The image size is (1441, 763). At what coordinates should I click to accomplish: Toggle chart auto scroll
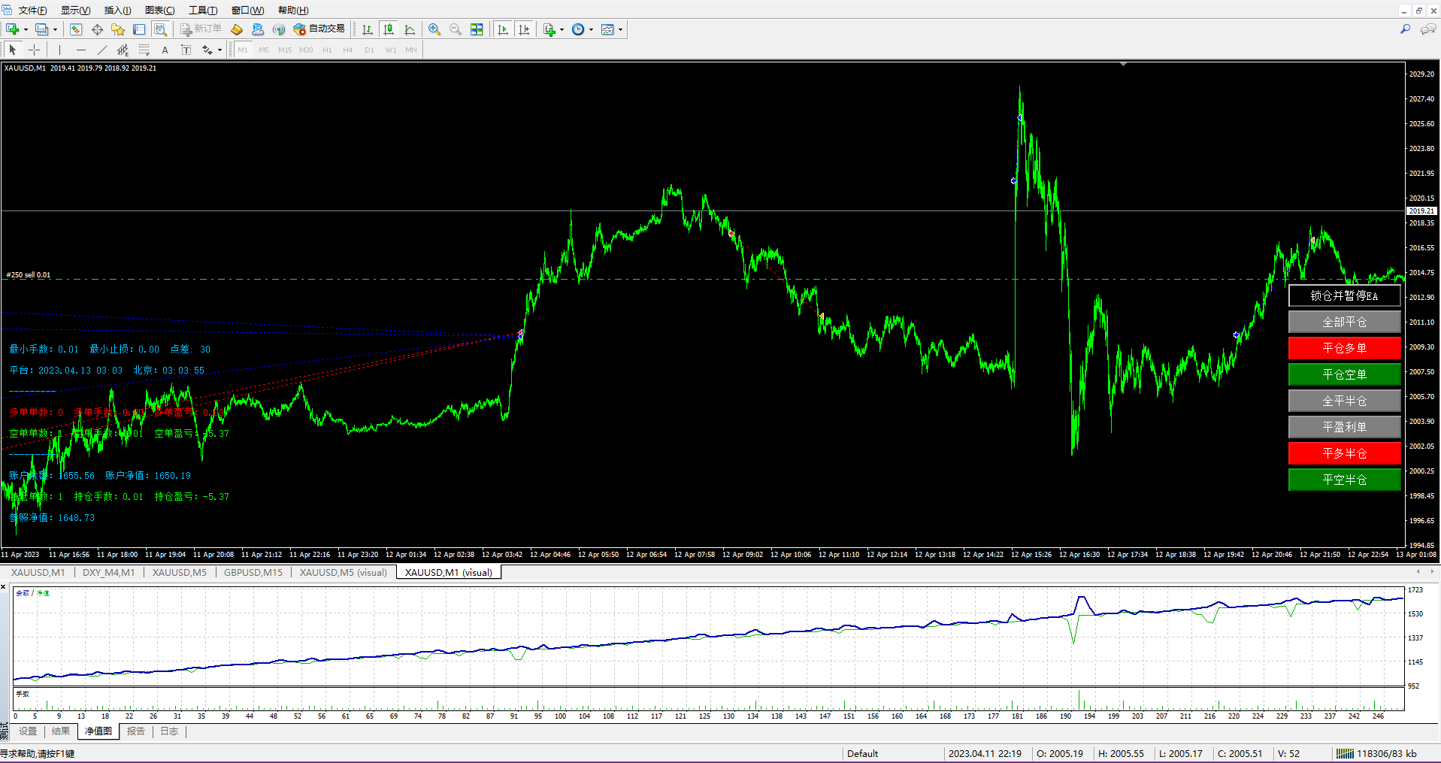click(x=503, y=29)
